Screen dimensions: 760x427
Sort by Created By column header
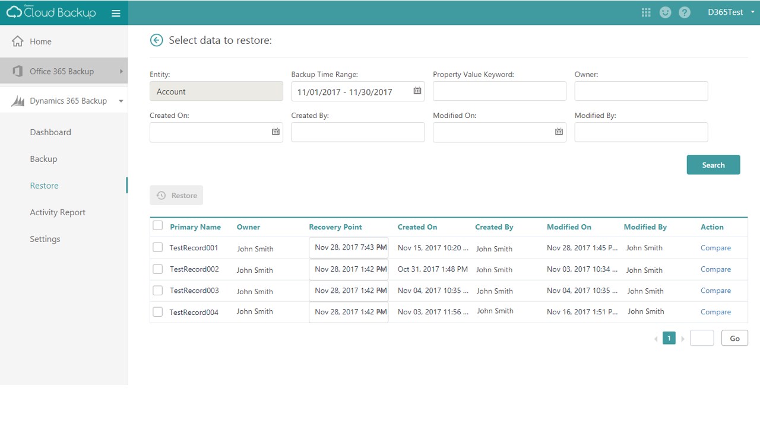[x=494, y=227]
